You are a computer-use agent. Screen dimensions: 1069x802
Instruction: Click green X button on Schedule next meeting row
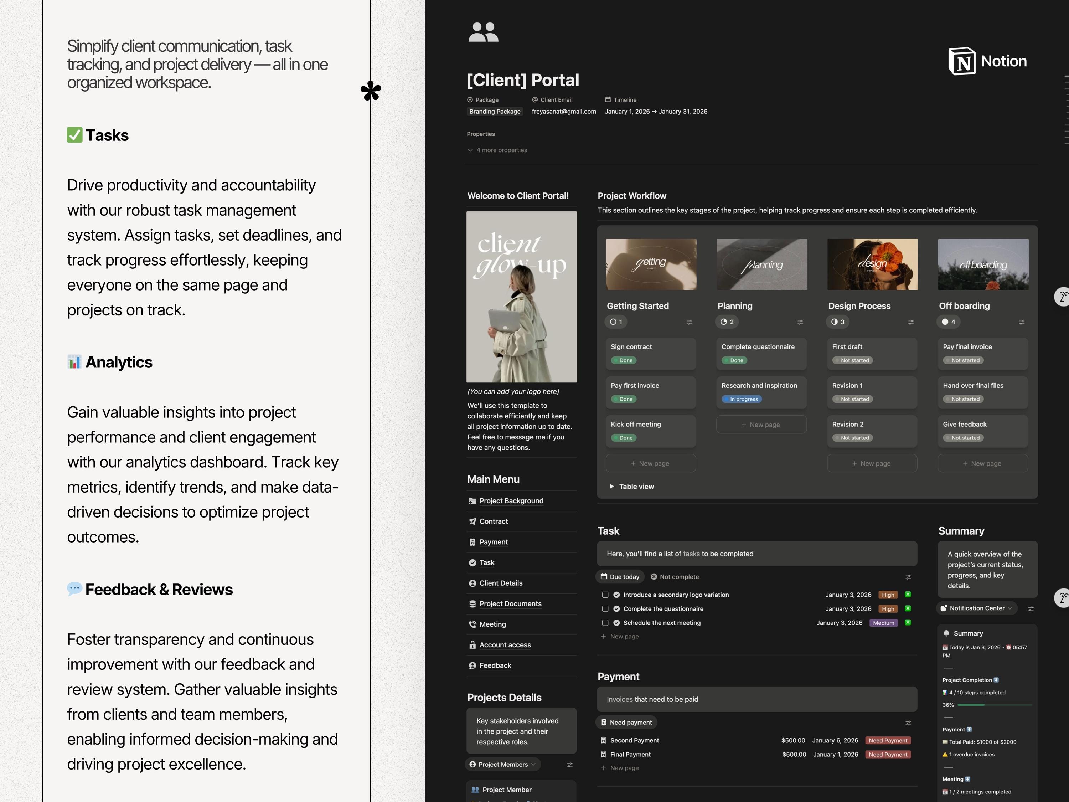908,623
